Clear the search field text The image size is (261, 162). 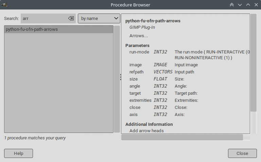(x=71, y=19)
